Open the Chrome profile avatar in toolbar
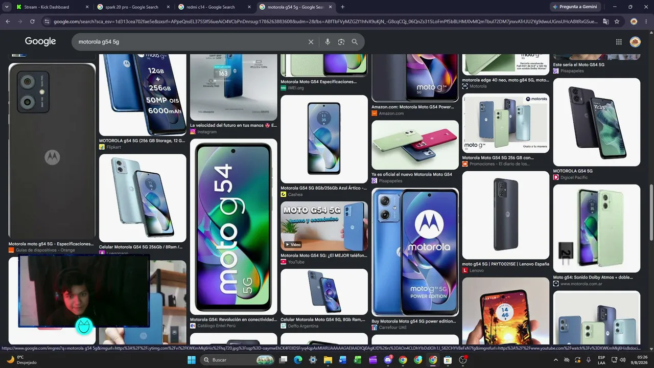This screenshot has width=654, height=368. 634,21
